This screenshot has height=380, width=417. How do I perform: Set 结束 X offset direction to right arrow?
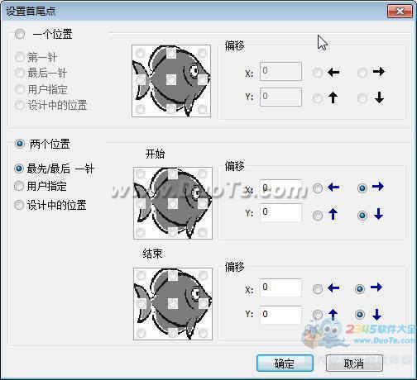[x=360, y=288]
